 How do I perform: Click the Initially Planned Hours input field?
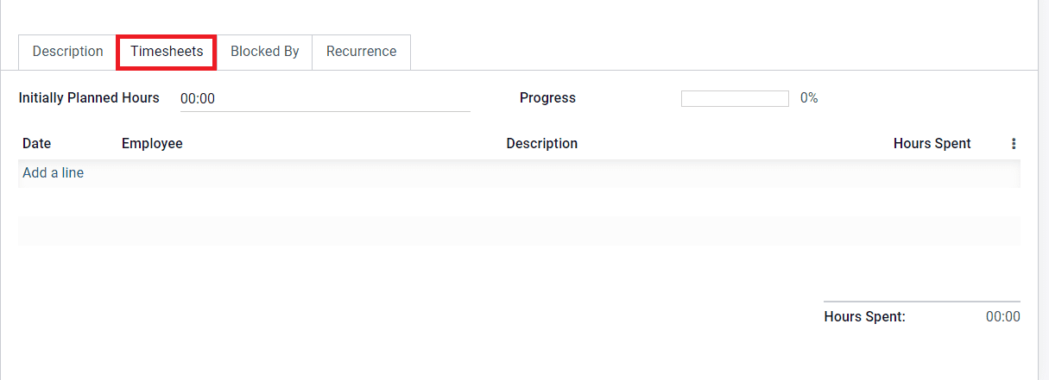coord(325,99)
